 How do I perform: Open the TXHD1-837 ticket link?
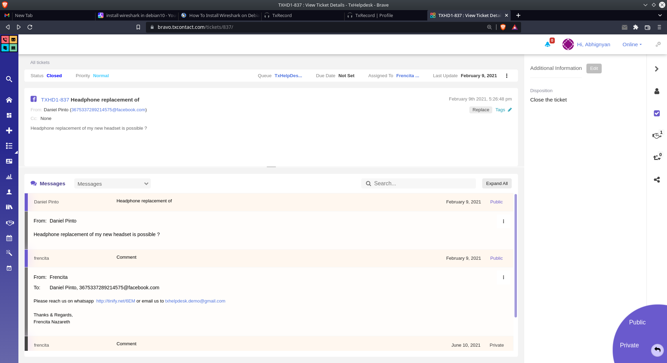pyautogui.click(x=55, y=100)
